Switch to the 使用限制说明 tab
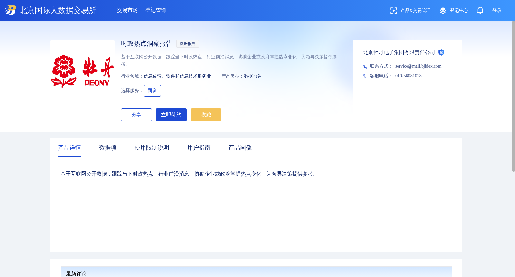The height and width of the screenshot is (277, 515). click(x=152, y=148)
